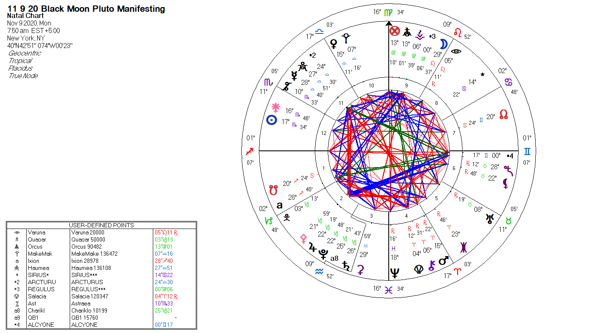Click the Venus glyph in Libra
Image resolution: width=600 pixels, height=333 pixels.
334,42
